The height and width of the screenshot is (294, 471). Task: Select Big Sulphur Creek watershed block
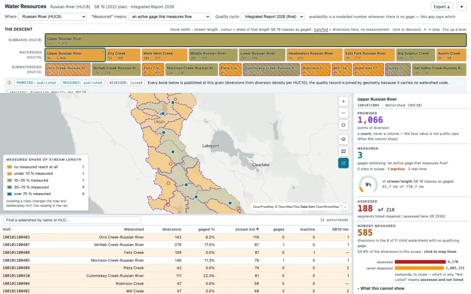click(x=416, y=55)
